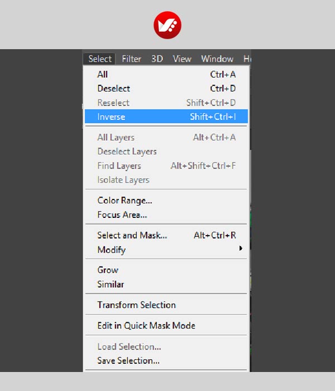Viewport: 335px width, 391px height.
Task: Choose All from the Select menu
Action: 166,74
